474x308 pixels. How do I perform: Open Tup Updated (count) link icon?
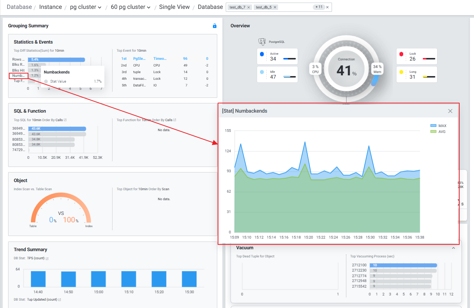[x=59, y=300]
